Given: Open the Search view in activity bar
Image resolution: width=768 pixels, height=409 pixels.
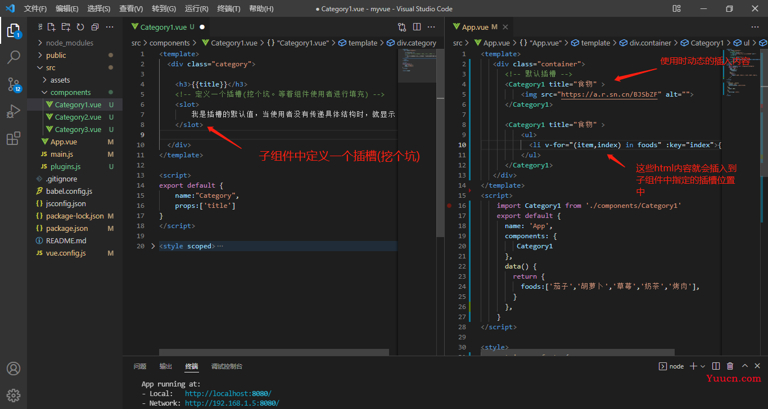Looking at the screenshot, I should click(x=13, y=57).
